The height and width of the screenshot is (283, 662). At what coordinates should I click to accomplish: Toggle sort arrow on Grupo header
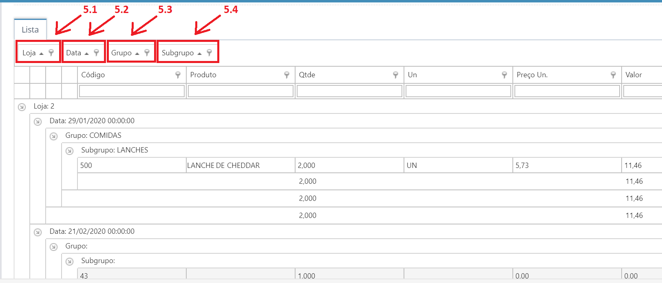137,53
